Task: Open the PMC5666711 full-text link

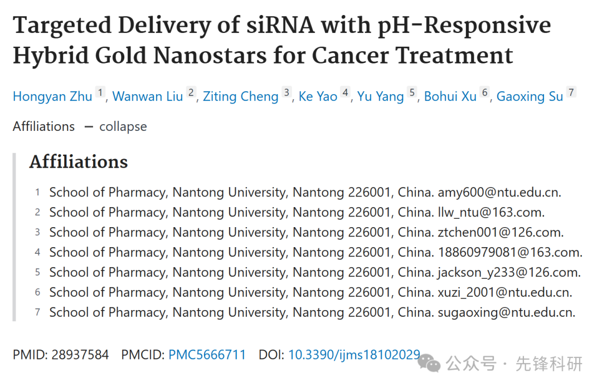Action: click(207, 355)
